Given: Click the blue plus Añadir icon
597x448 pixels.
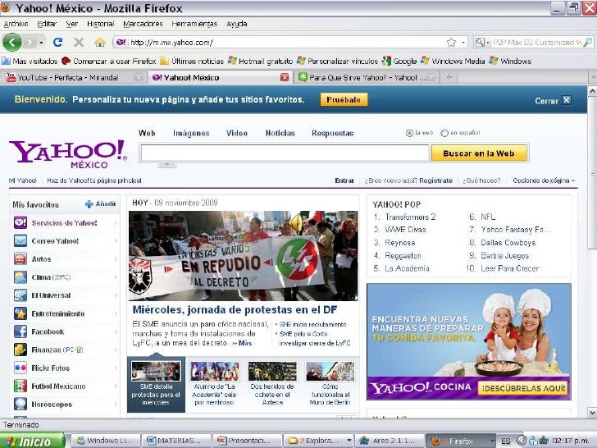Looking at the screenshot, I should point(89,204).
